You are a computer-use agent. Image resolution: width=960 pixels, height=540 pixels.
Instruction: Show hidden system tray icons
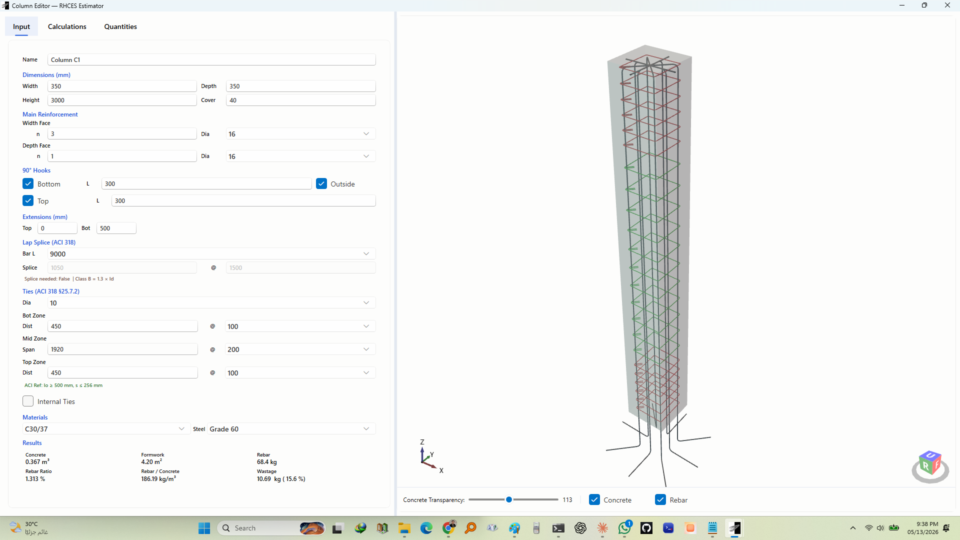tap(853, 528)
